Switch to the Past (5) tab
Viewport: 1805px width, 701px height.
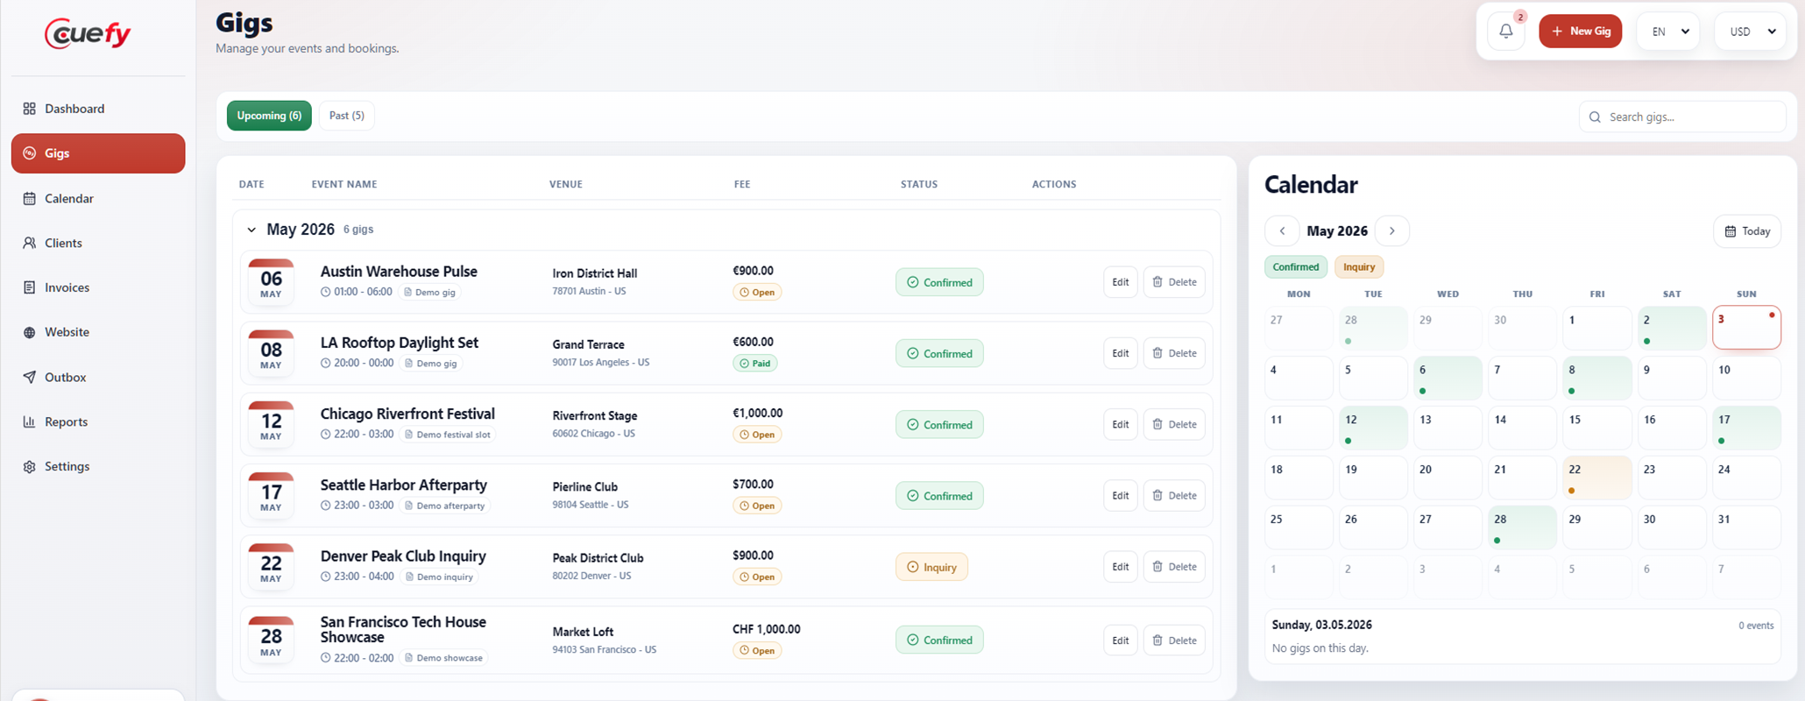point(347,116)
